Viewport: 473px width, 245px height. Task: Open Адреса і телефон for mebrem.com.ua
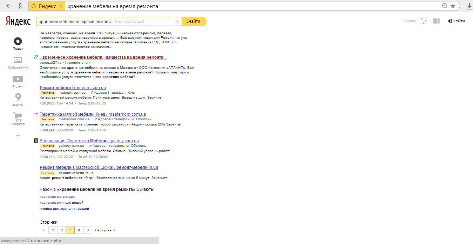coord(113,93)
